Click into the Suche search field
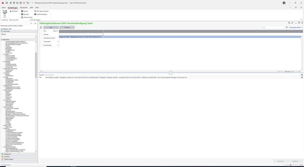304x167 pixels. (x=273, y=27)
